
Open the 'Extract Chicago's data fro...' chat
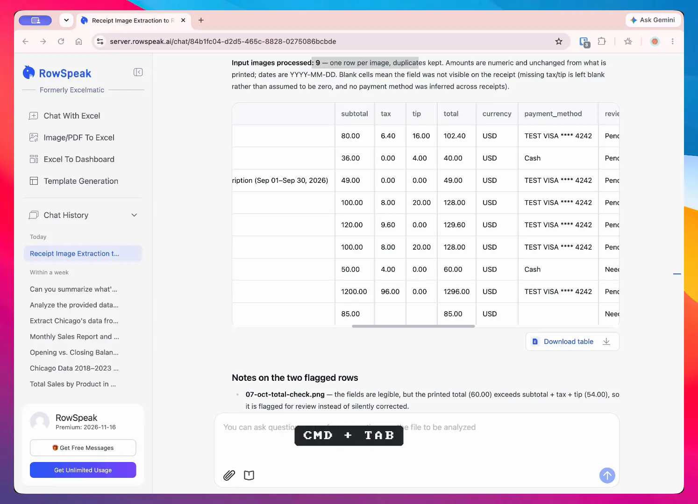[x=74, y=321]
